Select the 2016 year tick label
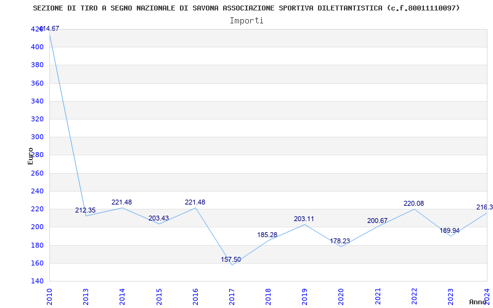 click(x=195, y=296)
